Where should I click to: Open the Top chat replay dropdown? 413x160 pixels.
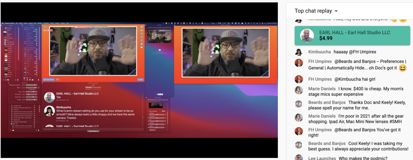point(316,11)
